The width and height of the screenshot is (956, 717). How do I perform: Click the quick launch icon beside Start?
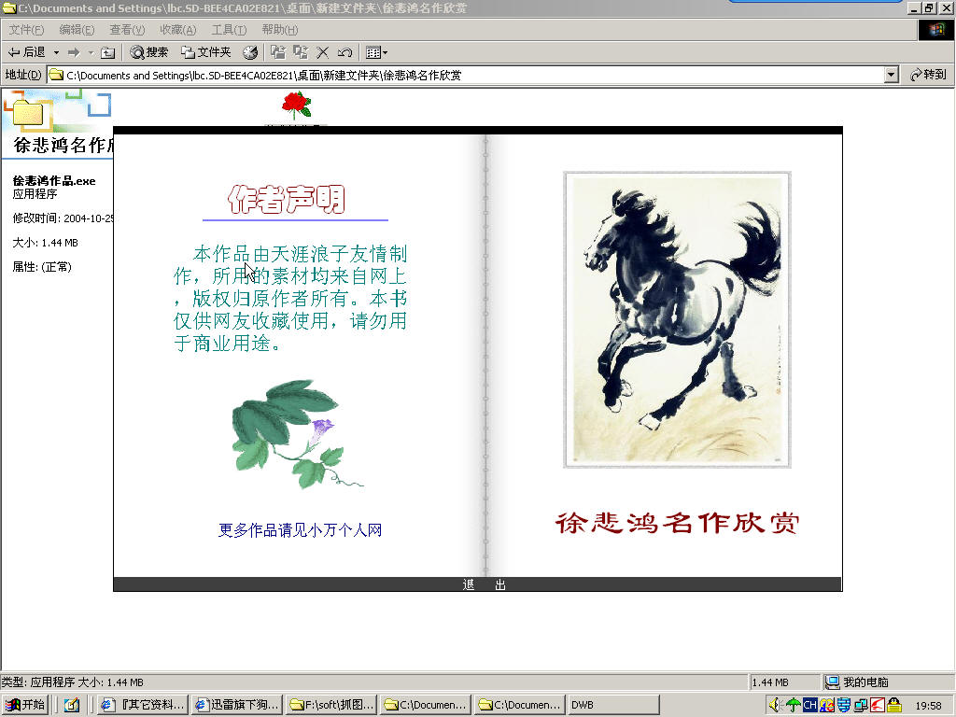[x=72, y=705]
